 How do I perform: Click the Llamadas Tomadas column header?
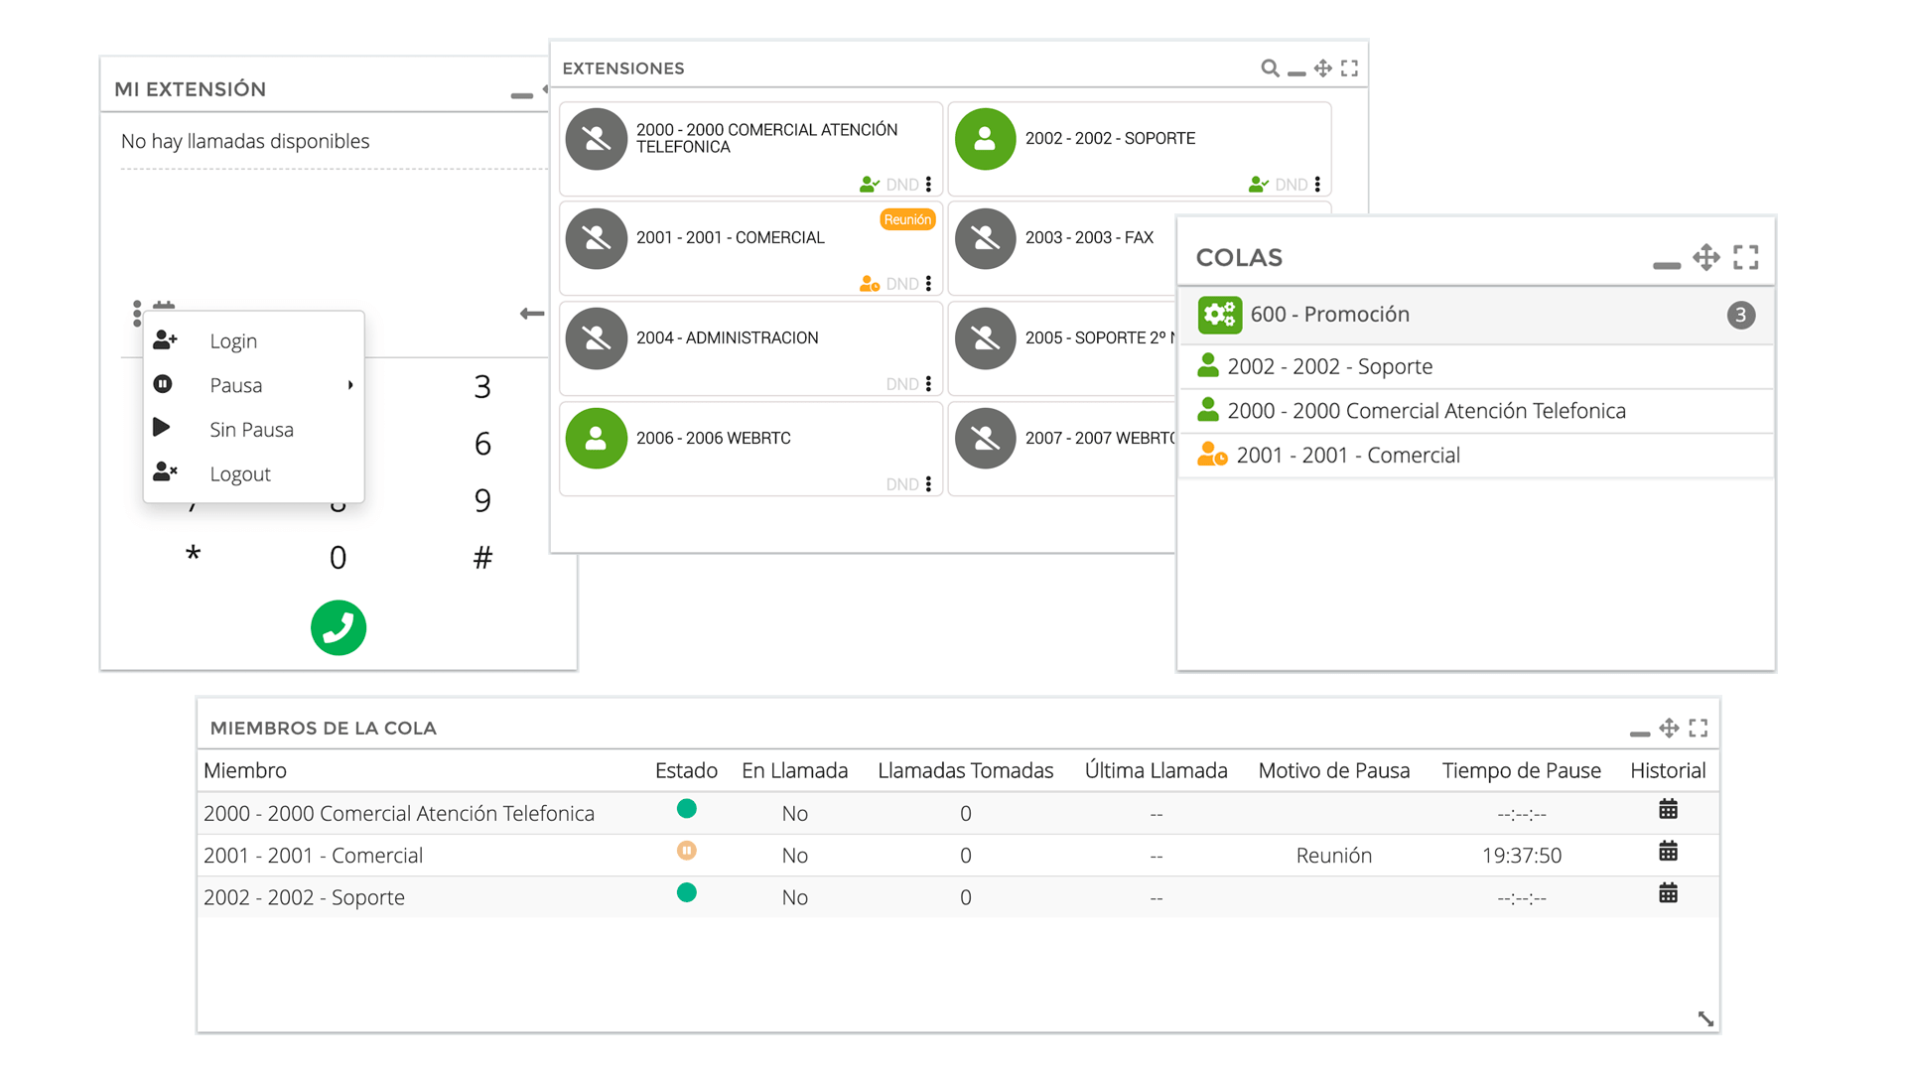coord(966,770)
